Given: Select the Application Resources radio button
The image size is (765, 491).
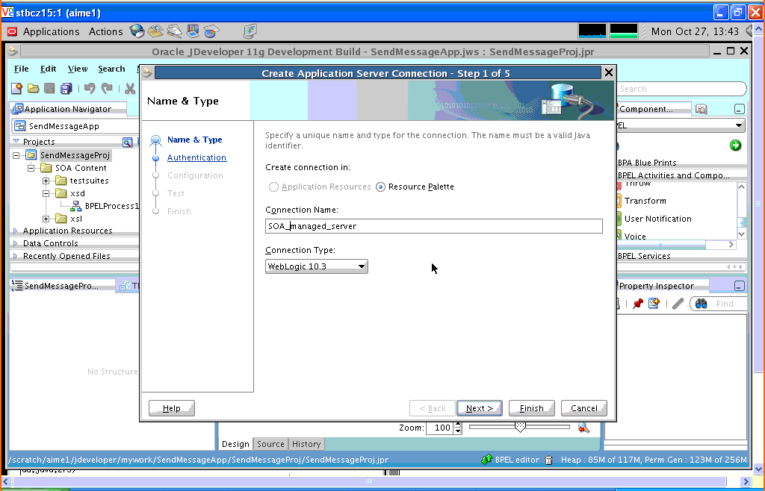Looking at the screenshot, I should (x=273, y=187).
